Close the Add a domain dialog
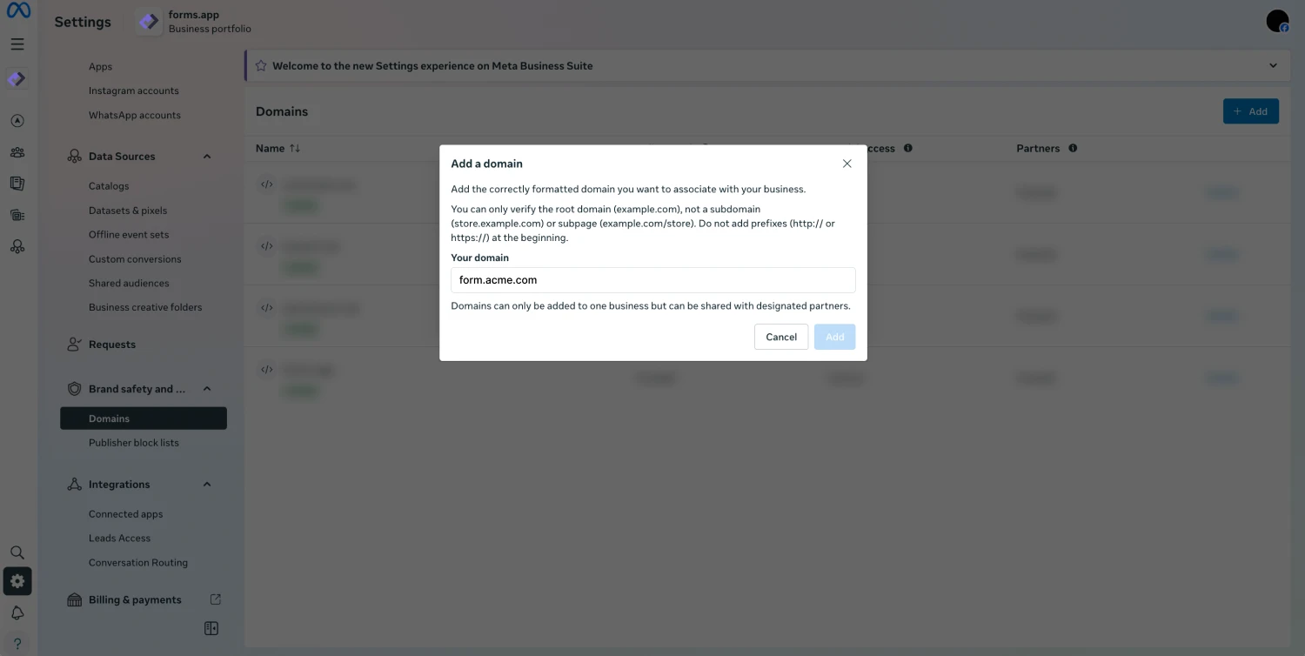1305x656 pixels. point(847,163)
